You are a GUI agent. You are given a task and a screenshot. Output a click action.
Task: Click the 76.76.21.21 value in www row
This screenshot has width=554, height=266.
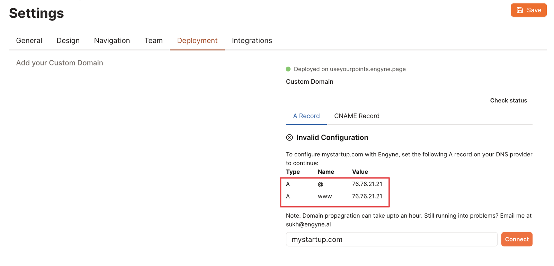367,196
